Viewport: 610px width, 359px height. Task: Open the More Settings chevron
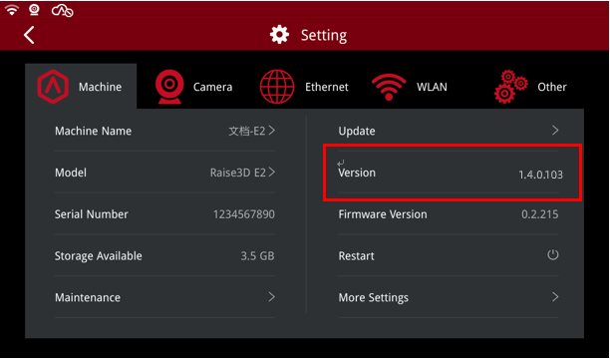[x=555, y=297]
